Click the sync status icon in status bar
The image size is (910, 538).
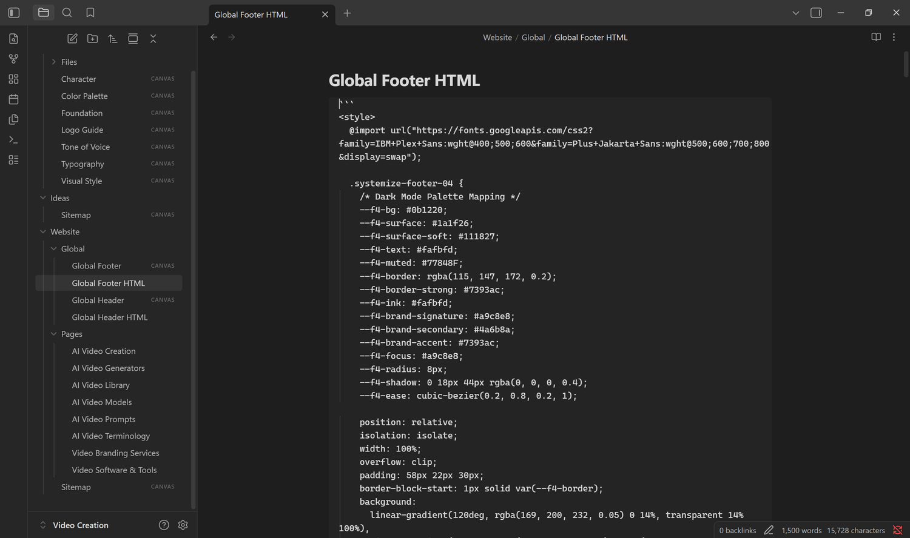898,530
